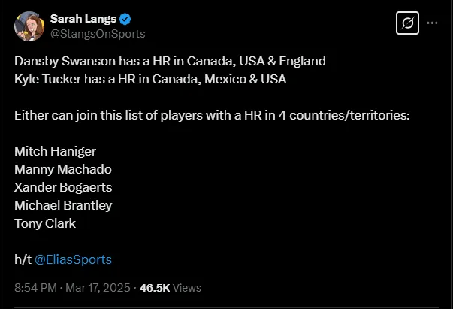Follow the @EliasSports mention link
Viewport: 453px width, 309px height.
73,259
